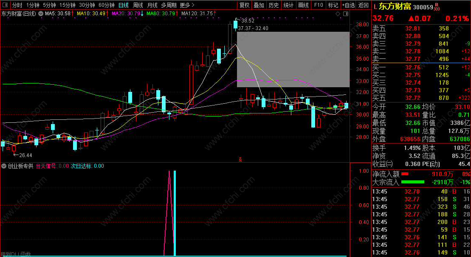
Task: Click the gray gap rectangle on chart
Action: click(293, 59)
